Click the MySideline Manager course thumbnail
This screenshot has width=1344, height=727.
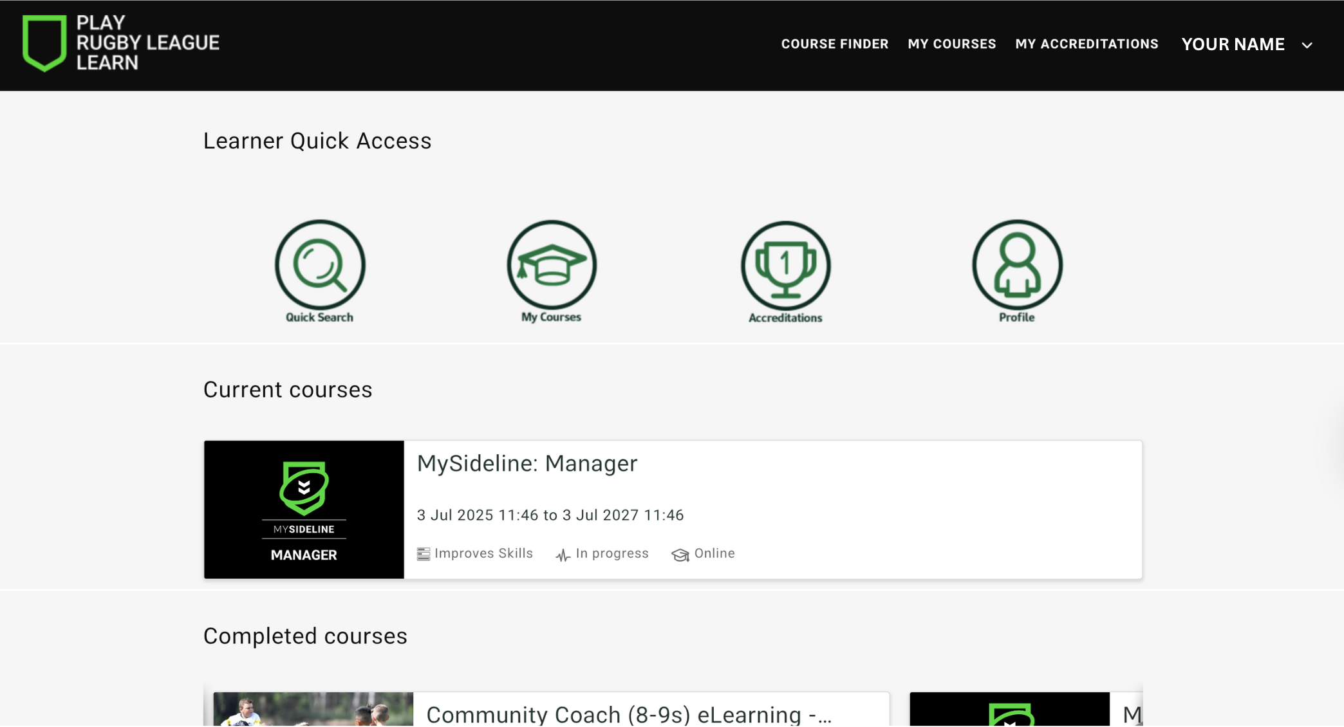[304, 510]
